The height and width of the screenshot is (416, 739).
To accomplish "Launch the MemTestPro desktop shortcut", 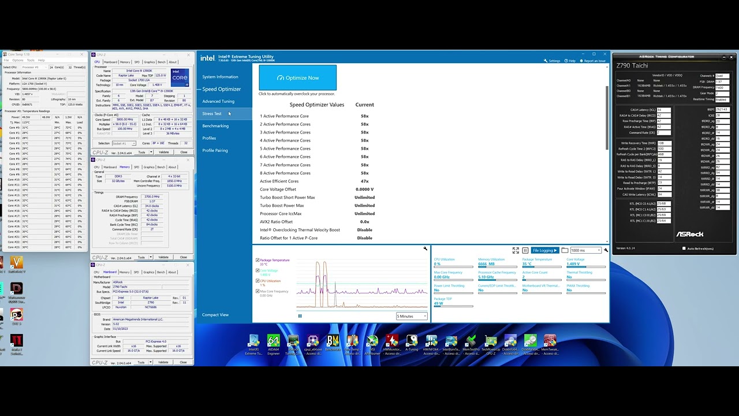I will [471, 344].
